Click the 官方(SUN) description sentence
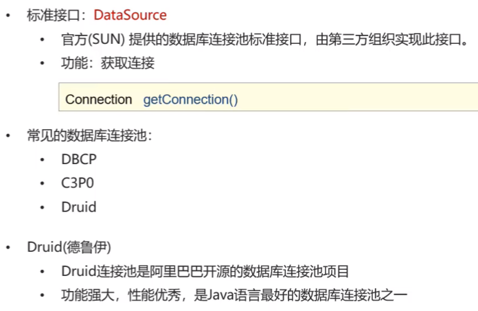The width and height of the screenshot is (478, 311). (264, 40)
